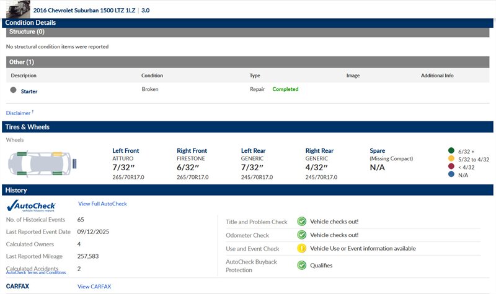The height and width of the screenshot is (294, 496).
Task: Click the vehicle thumbnail photo
Action: pos(17,9)
